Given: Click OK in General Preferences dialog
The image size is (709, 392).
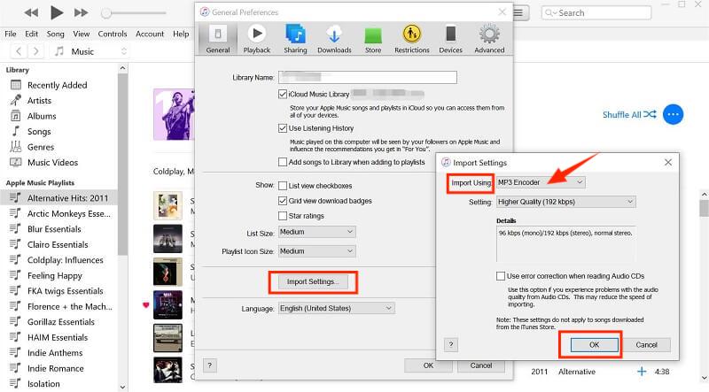Looking at the screenshot, I should tap(428, 365).
